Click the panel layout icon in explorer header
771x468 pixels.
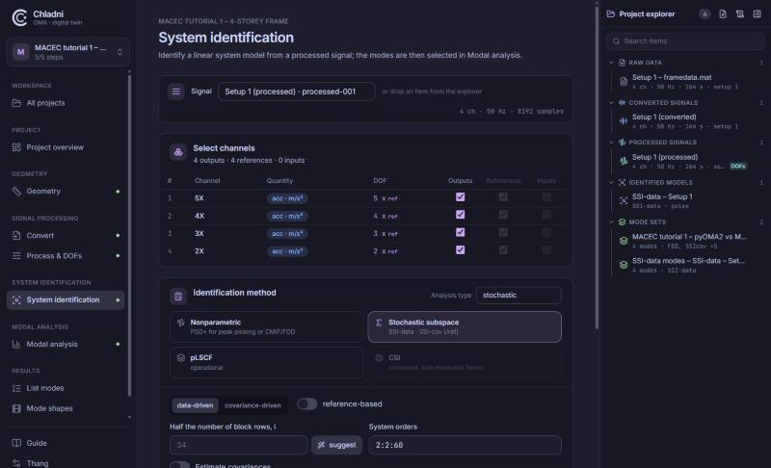coord(757,14)
